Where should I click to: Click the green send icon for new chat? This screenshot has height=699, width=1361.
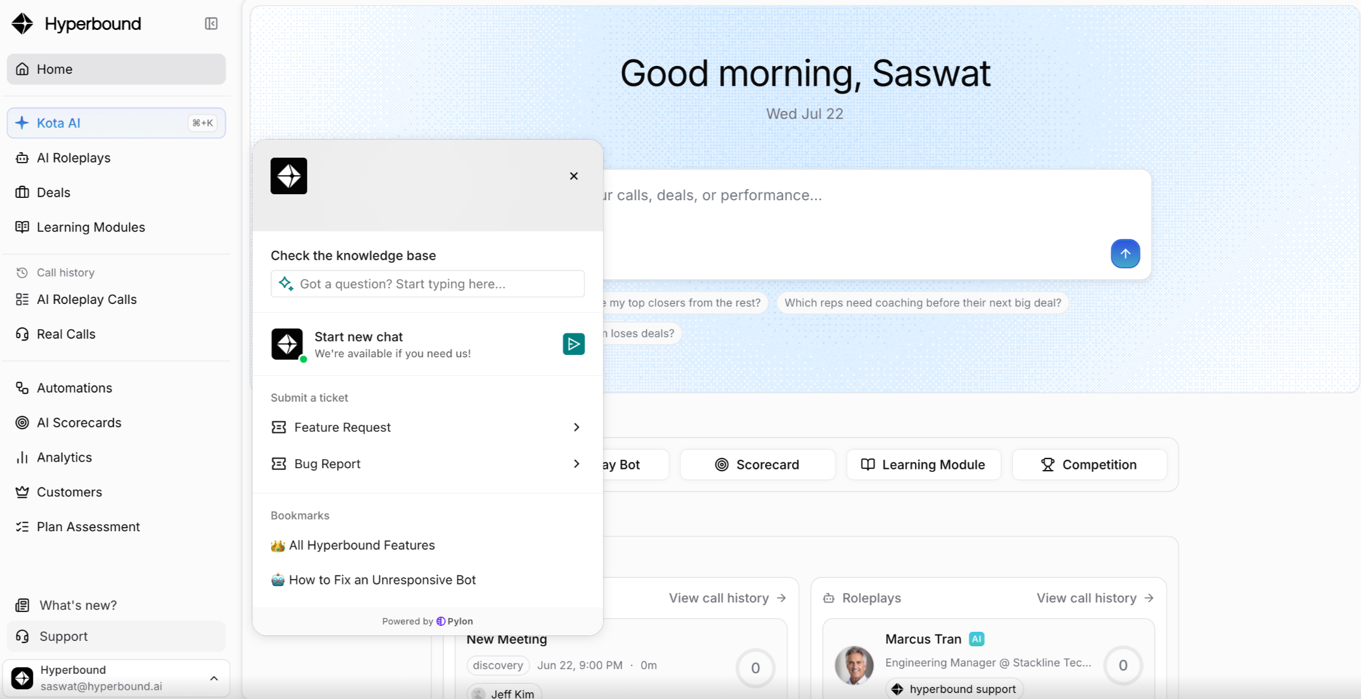[573, 344]
